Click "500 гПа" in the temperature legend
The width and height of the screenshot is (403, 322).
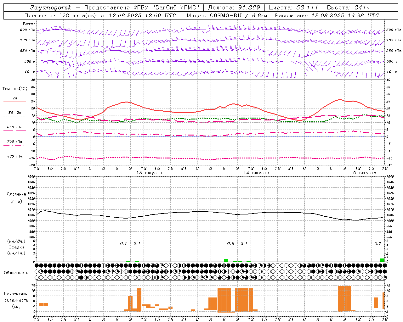[15, 156]
